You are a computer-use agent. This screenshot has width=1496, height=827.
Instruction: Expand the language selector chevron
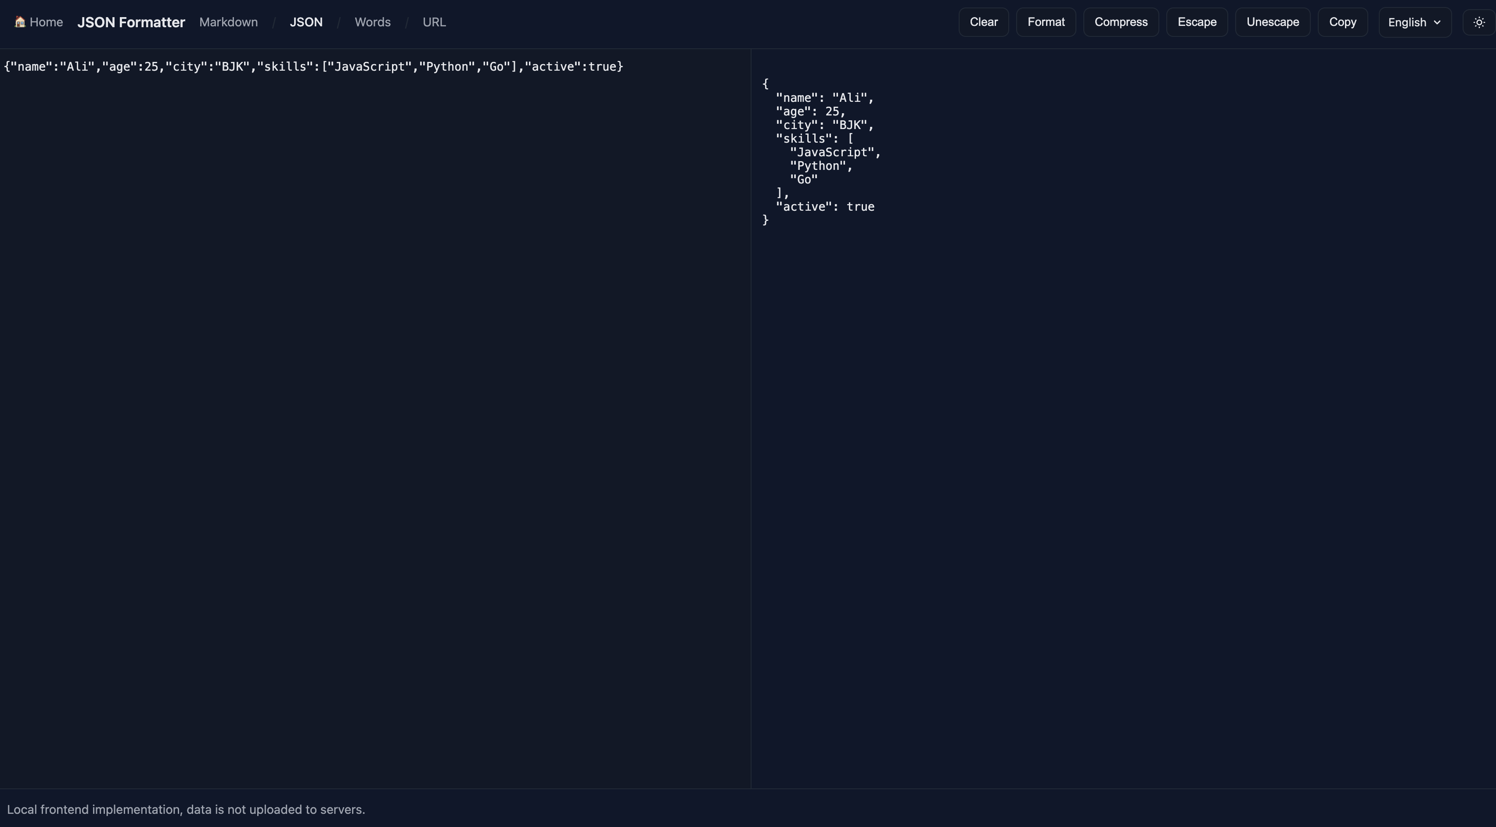1438,23
